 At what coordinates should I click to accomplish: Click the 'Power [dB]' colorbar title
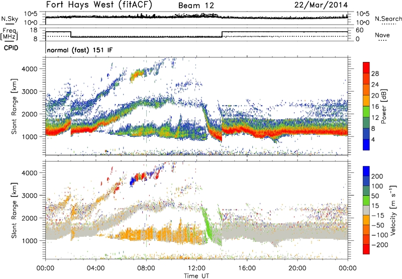click(x=383, y=106)
